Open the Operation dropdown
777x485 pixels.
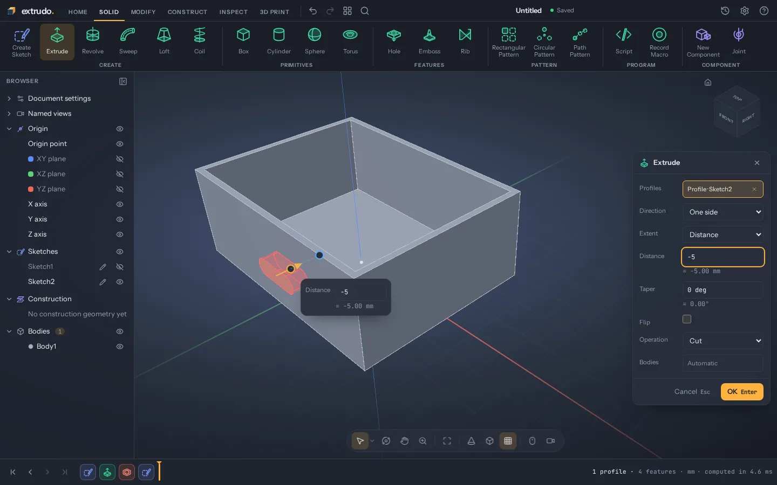(723, 341)
